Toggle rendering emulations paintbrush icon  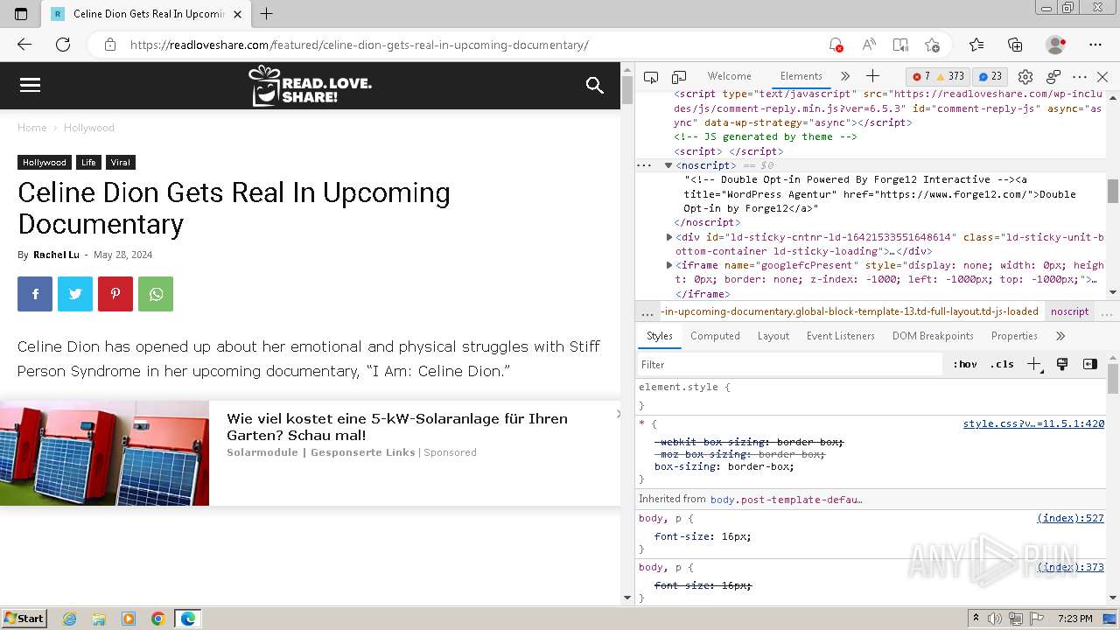(1062, 364)
